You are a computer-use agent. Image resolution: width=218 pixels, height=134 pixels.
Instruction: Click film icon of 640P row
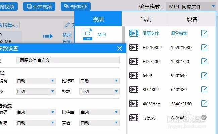tap(134, 75)
